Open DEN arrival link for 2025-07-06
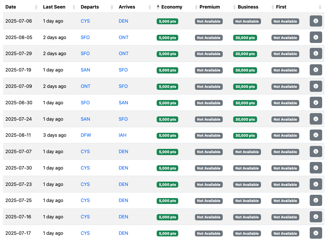Viewport: 330px width, 241px height. coord(123,21)
